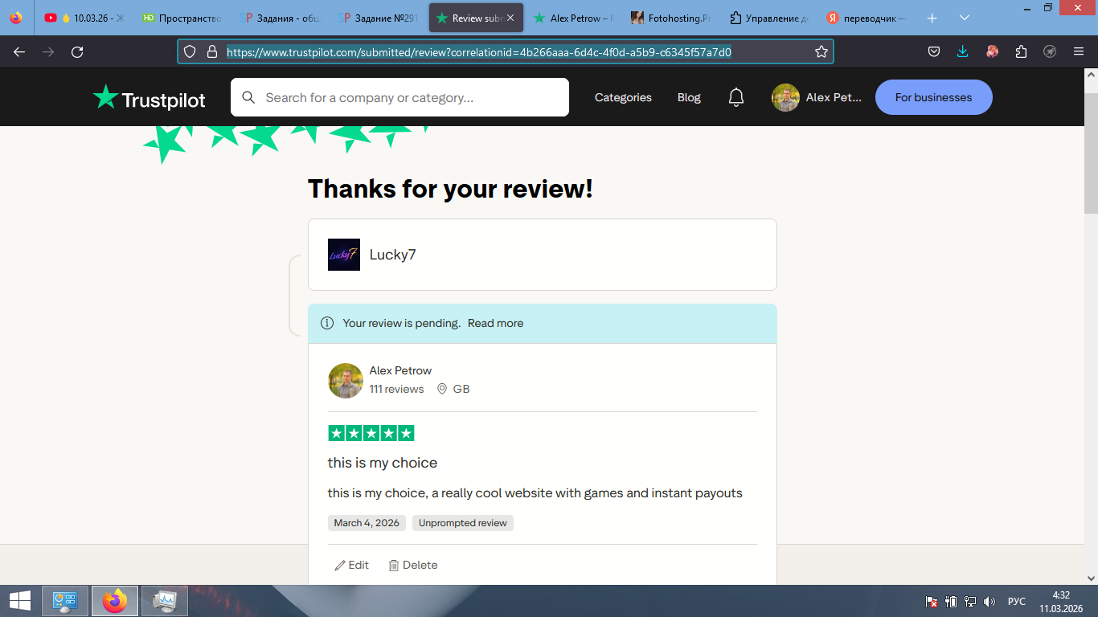Click the Lucky7 company logo
The width and height of the screenshot is (1098, 617).
[344, 255]
